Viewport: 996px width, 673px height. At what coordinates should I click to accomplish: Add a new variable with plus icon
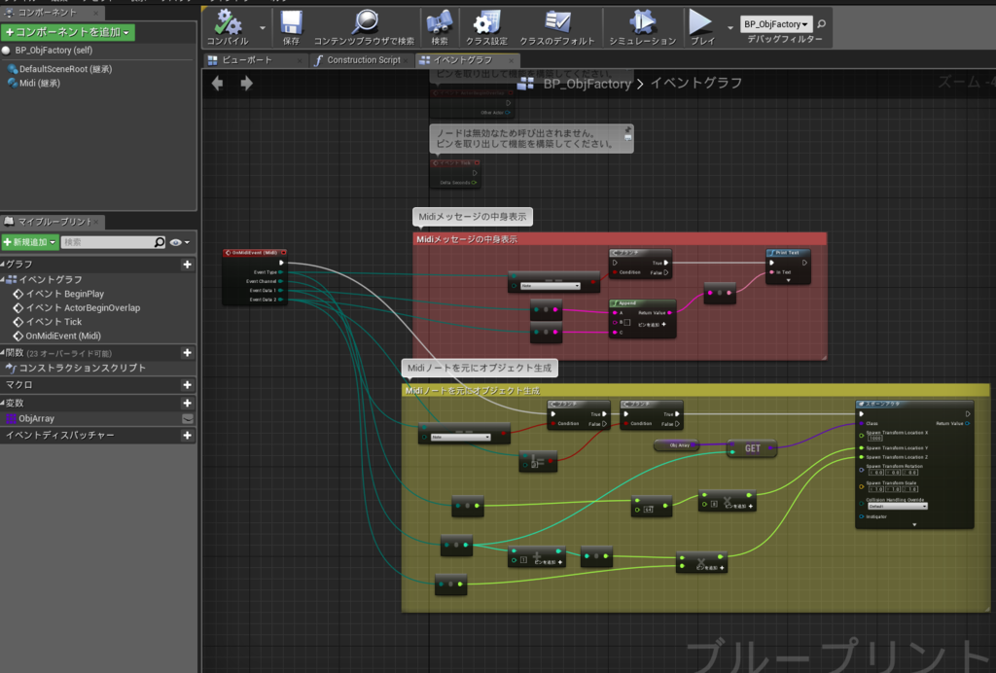click(188, 403)
